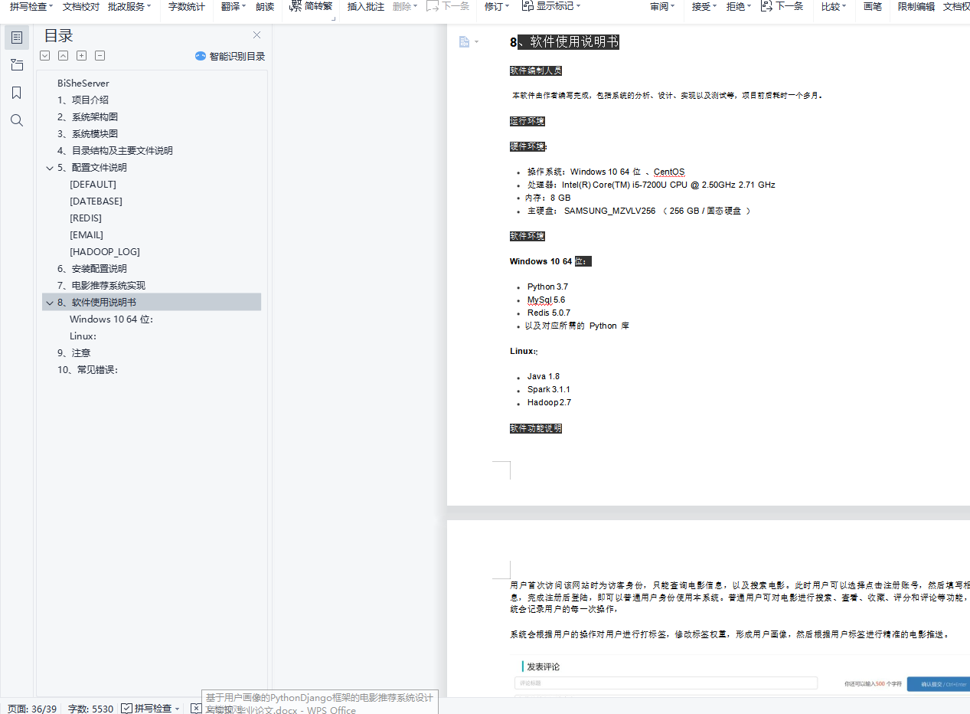Image resolution: width=970 pixels, height=714 pixels.
Task: Collapse the 8、软件使用说明书 tree node
Action: tap(50, 303)
